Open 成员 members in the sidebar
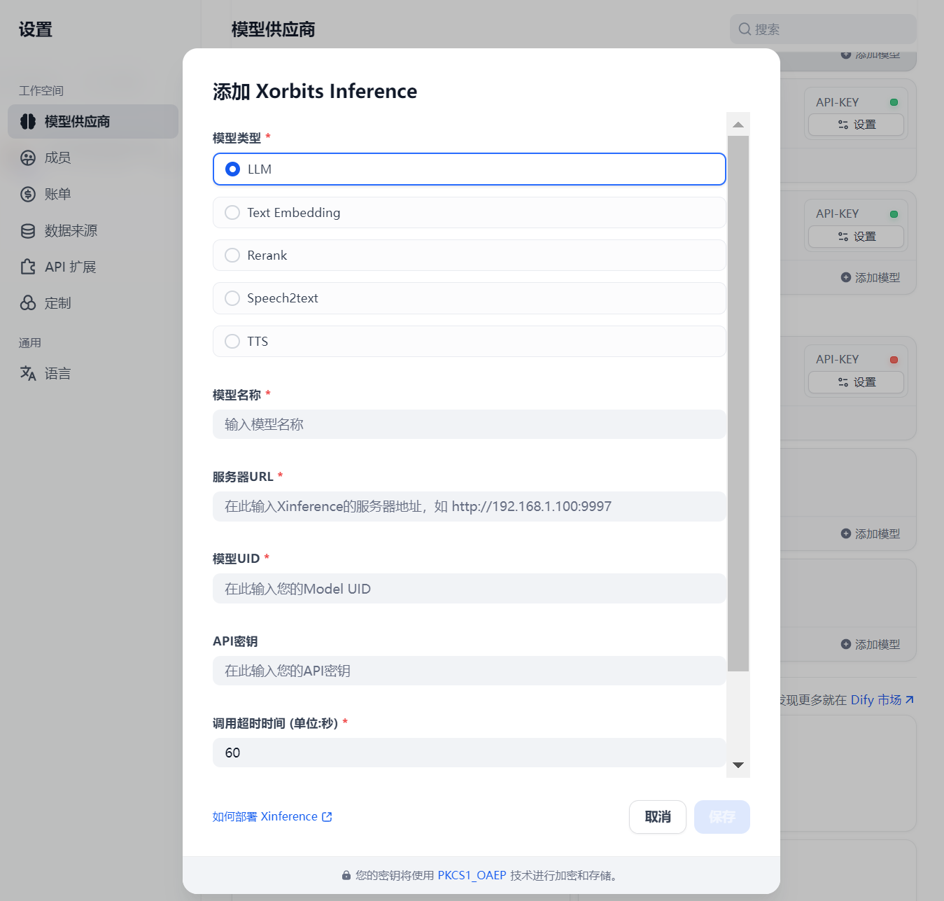 tap(93, 158)
